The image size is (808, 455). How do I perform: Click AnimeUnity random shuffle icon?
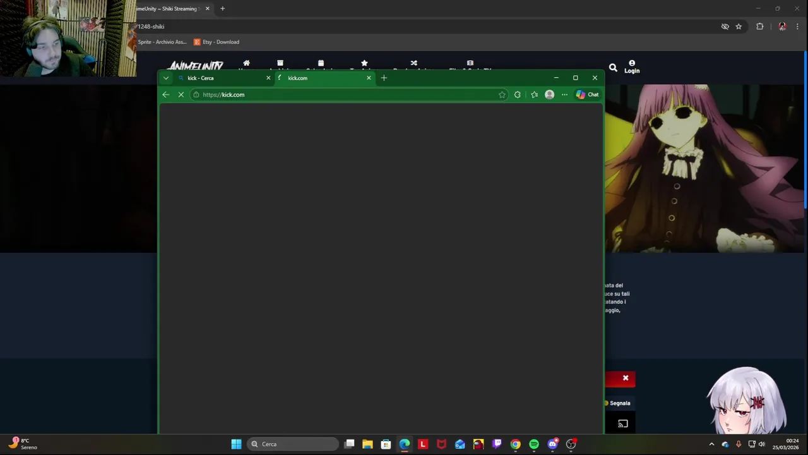(414, 63)
